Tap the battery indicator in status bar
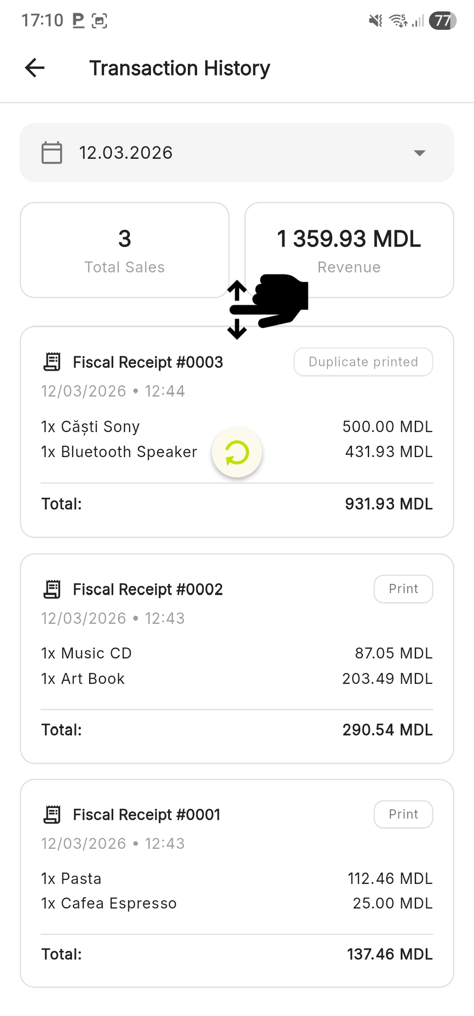The width and height of the screenshot is (474, 1016). point(442,20)
